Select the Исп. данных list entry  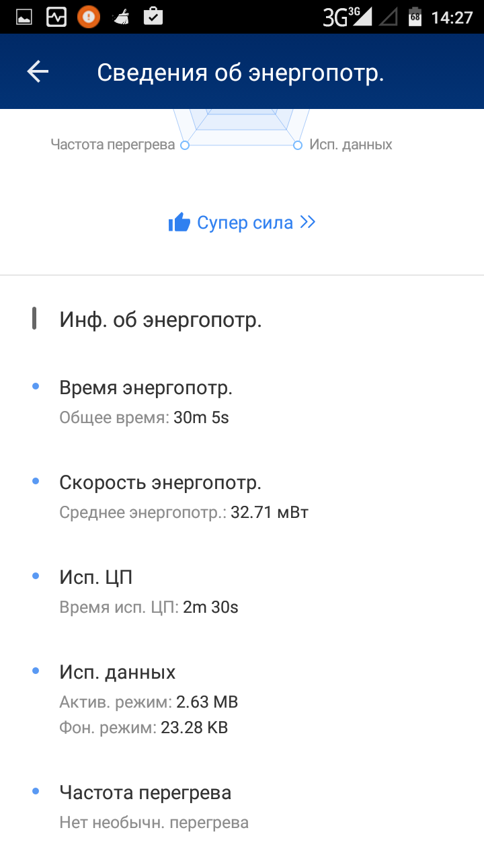click(118, 672)
